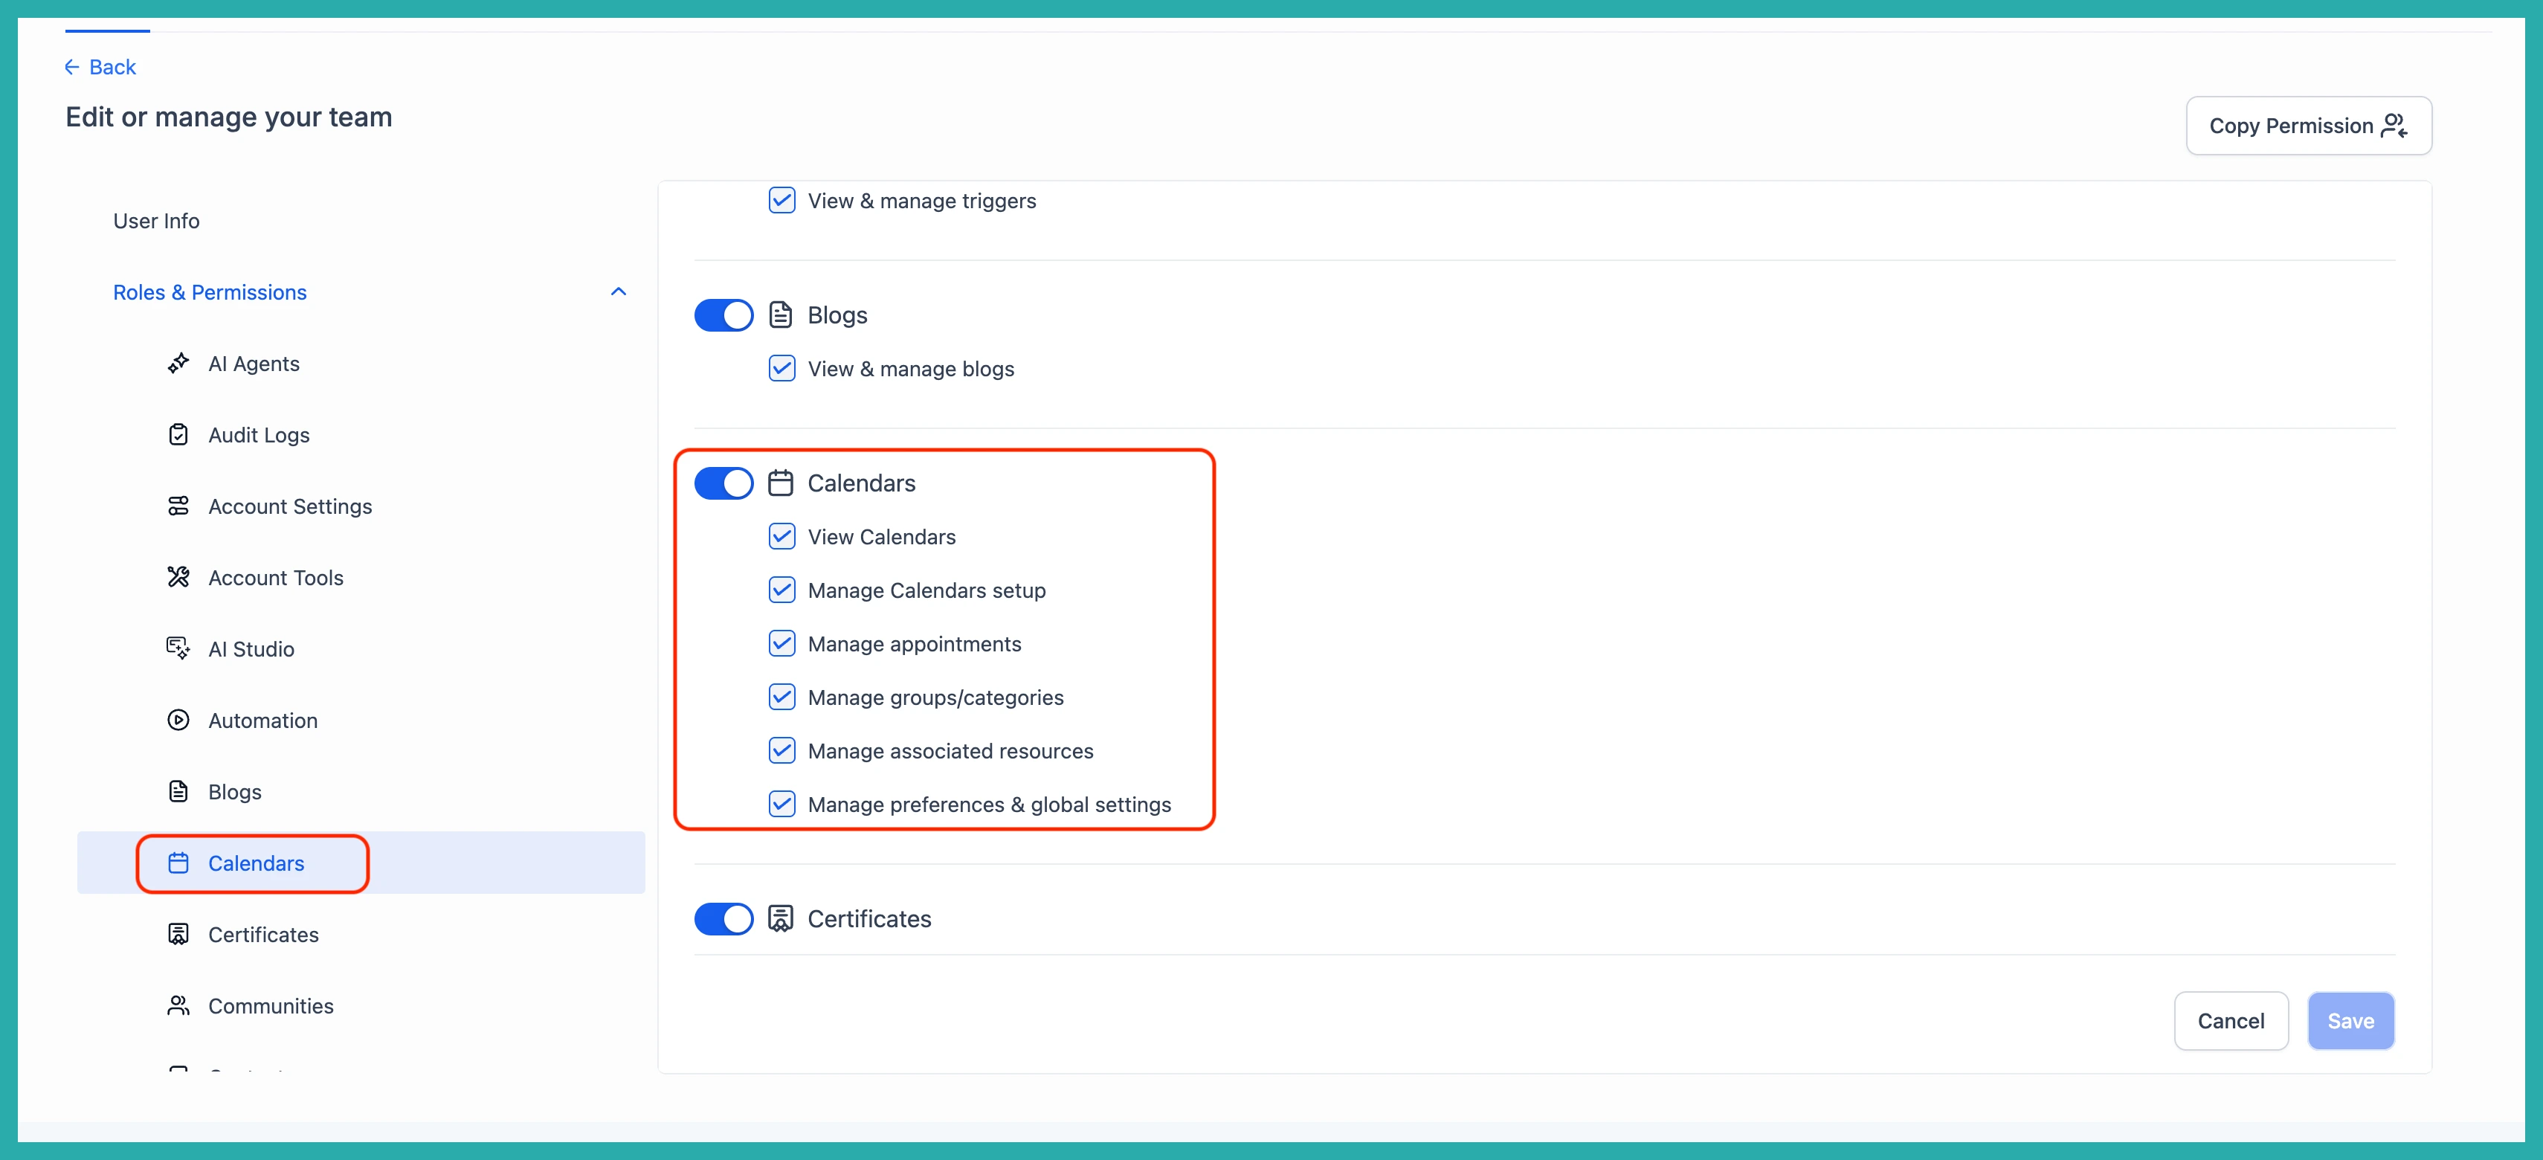Select AI Studio in sidebar
The image size is (2543, 1160).
(251, 650)
